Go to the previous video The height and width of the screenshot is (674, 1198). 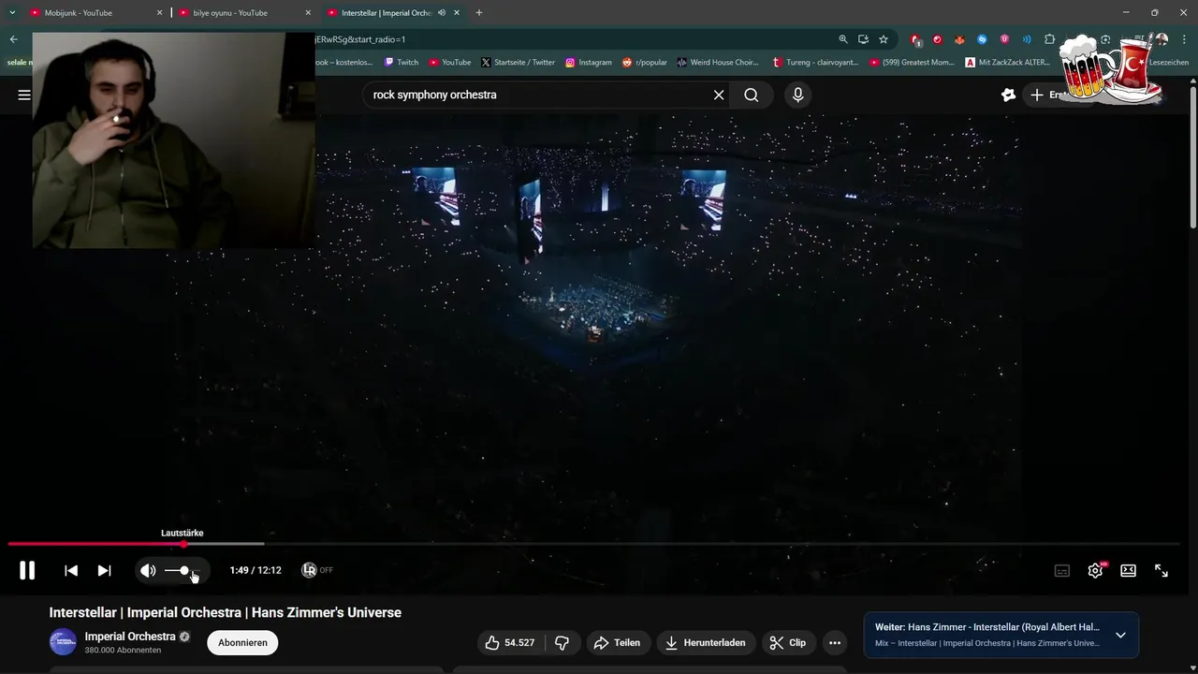point(71,570)
